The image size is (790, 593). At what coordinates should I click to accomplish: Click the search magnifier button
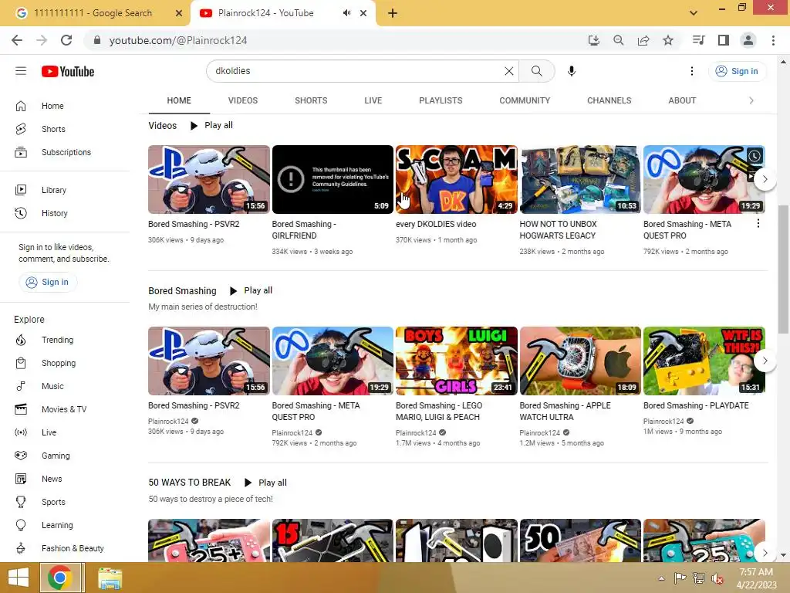[x=537, y=71]
